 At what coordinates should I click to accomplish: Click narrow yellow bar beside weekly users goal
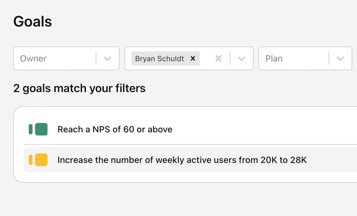click(x=31, y=160)
